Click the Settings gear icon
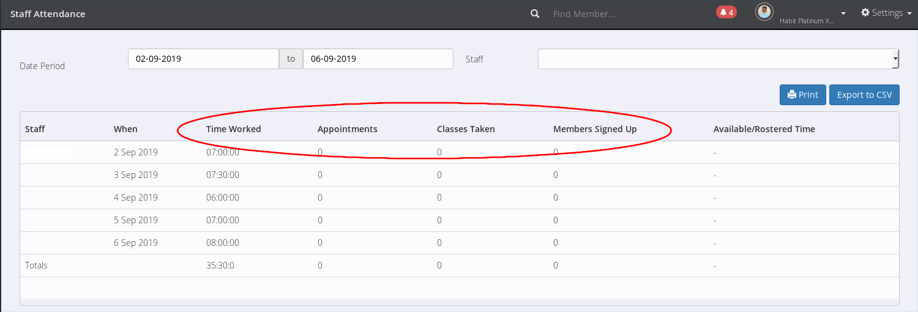 (865, 13)
